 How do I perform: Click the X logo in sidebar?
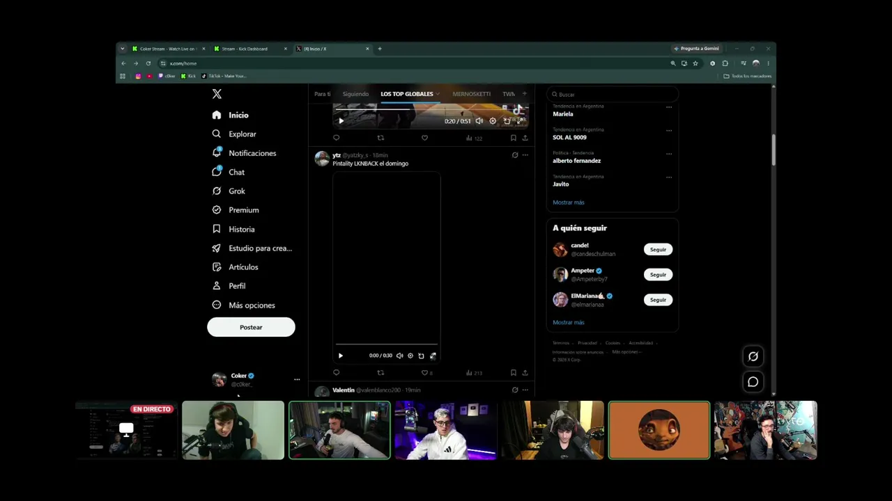(x=217, y=94)
